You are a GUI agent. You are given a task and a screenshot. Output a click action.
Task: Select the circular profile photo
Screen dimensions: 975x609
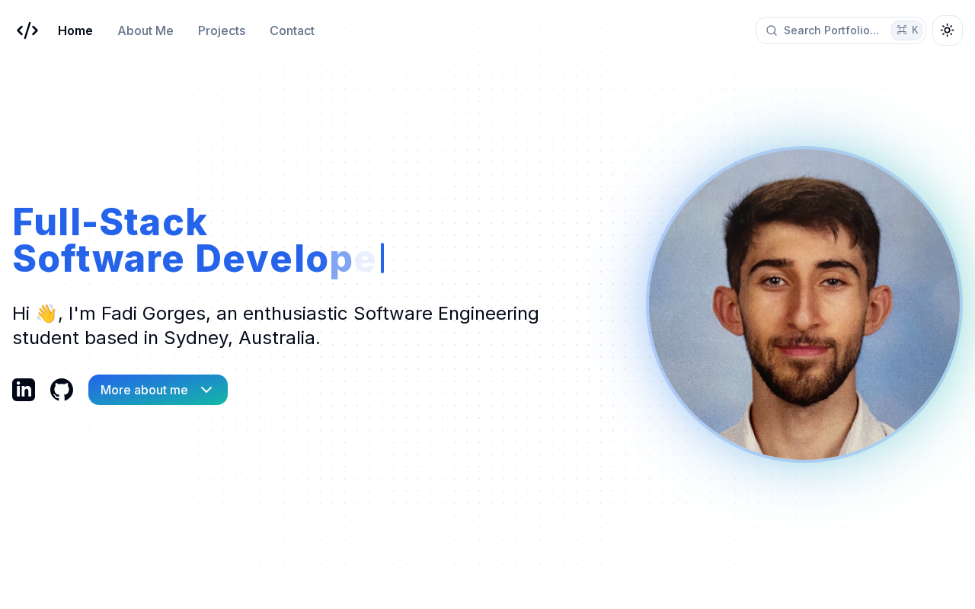click(804, 304)
